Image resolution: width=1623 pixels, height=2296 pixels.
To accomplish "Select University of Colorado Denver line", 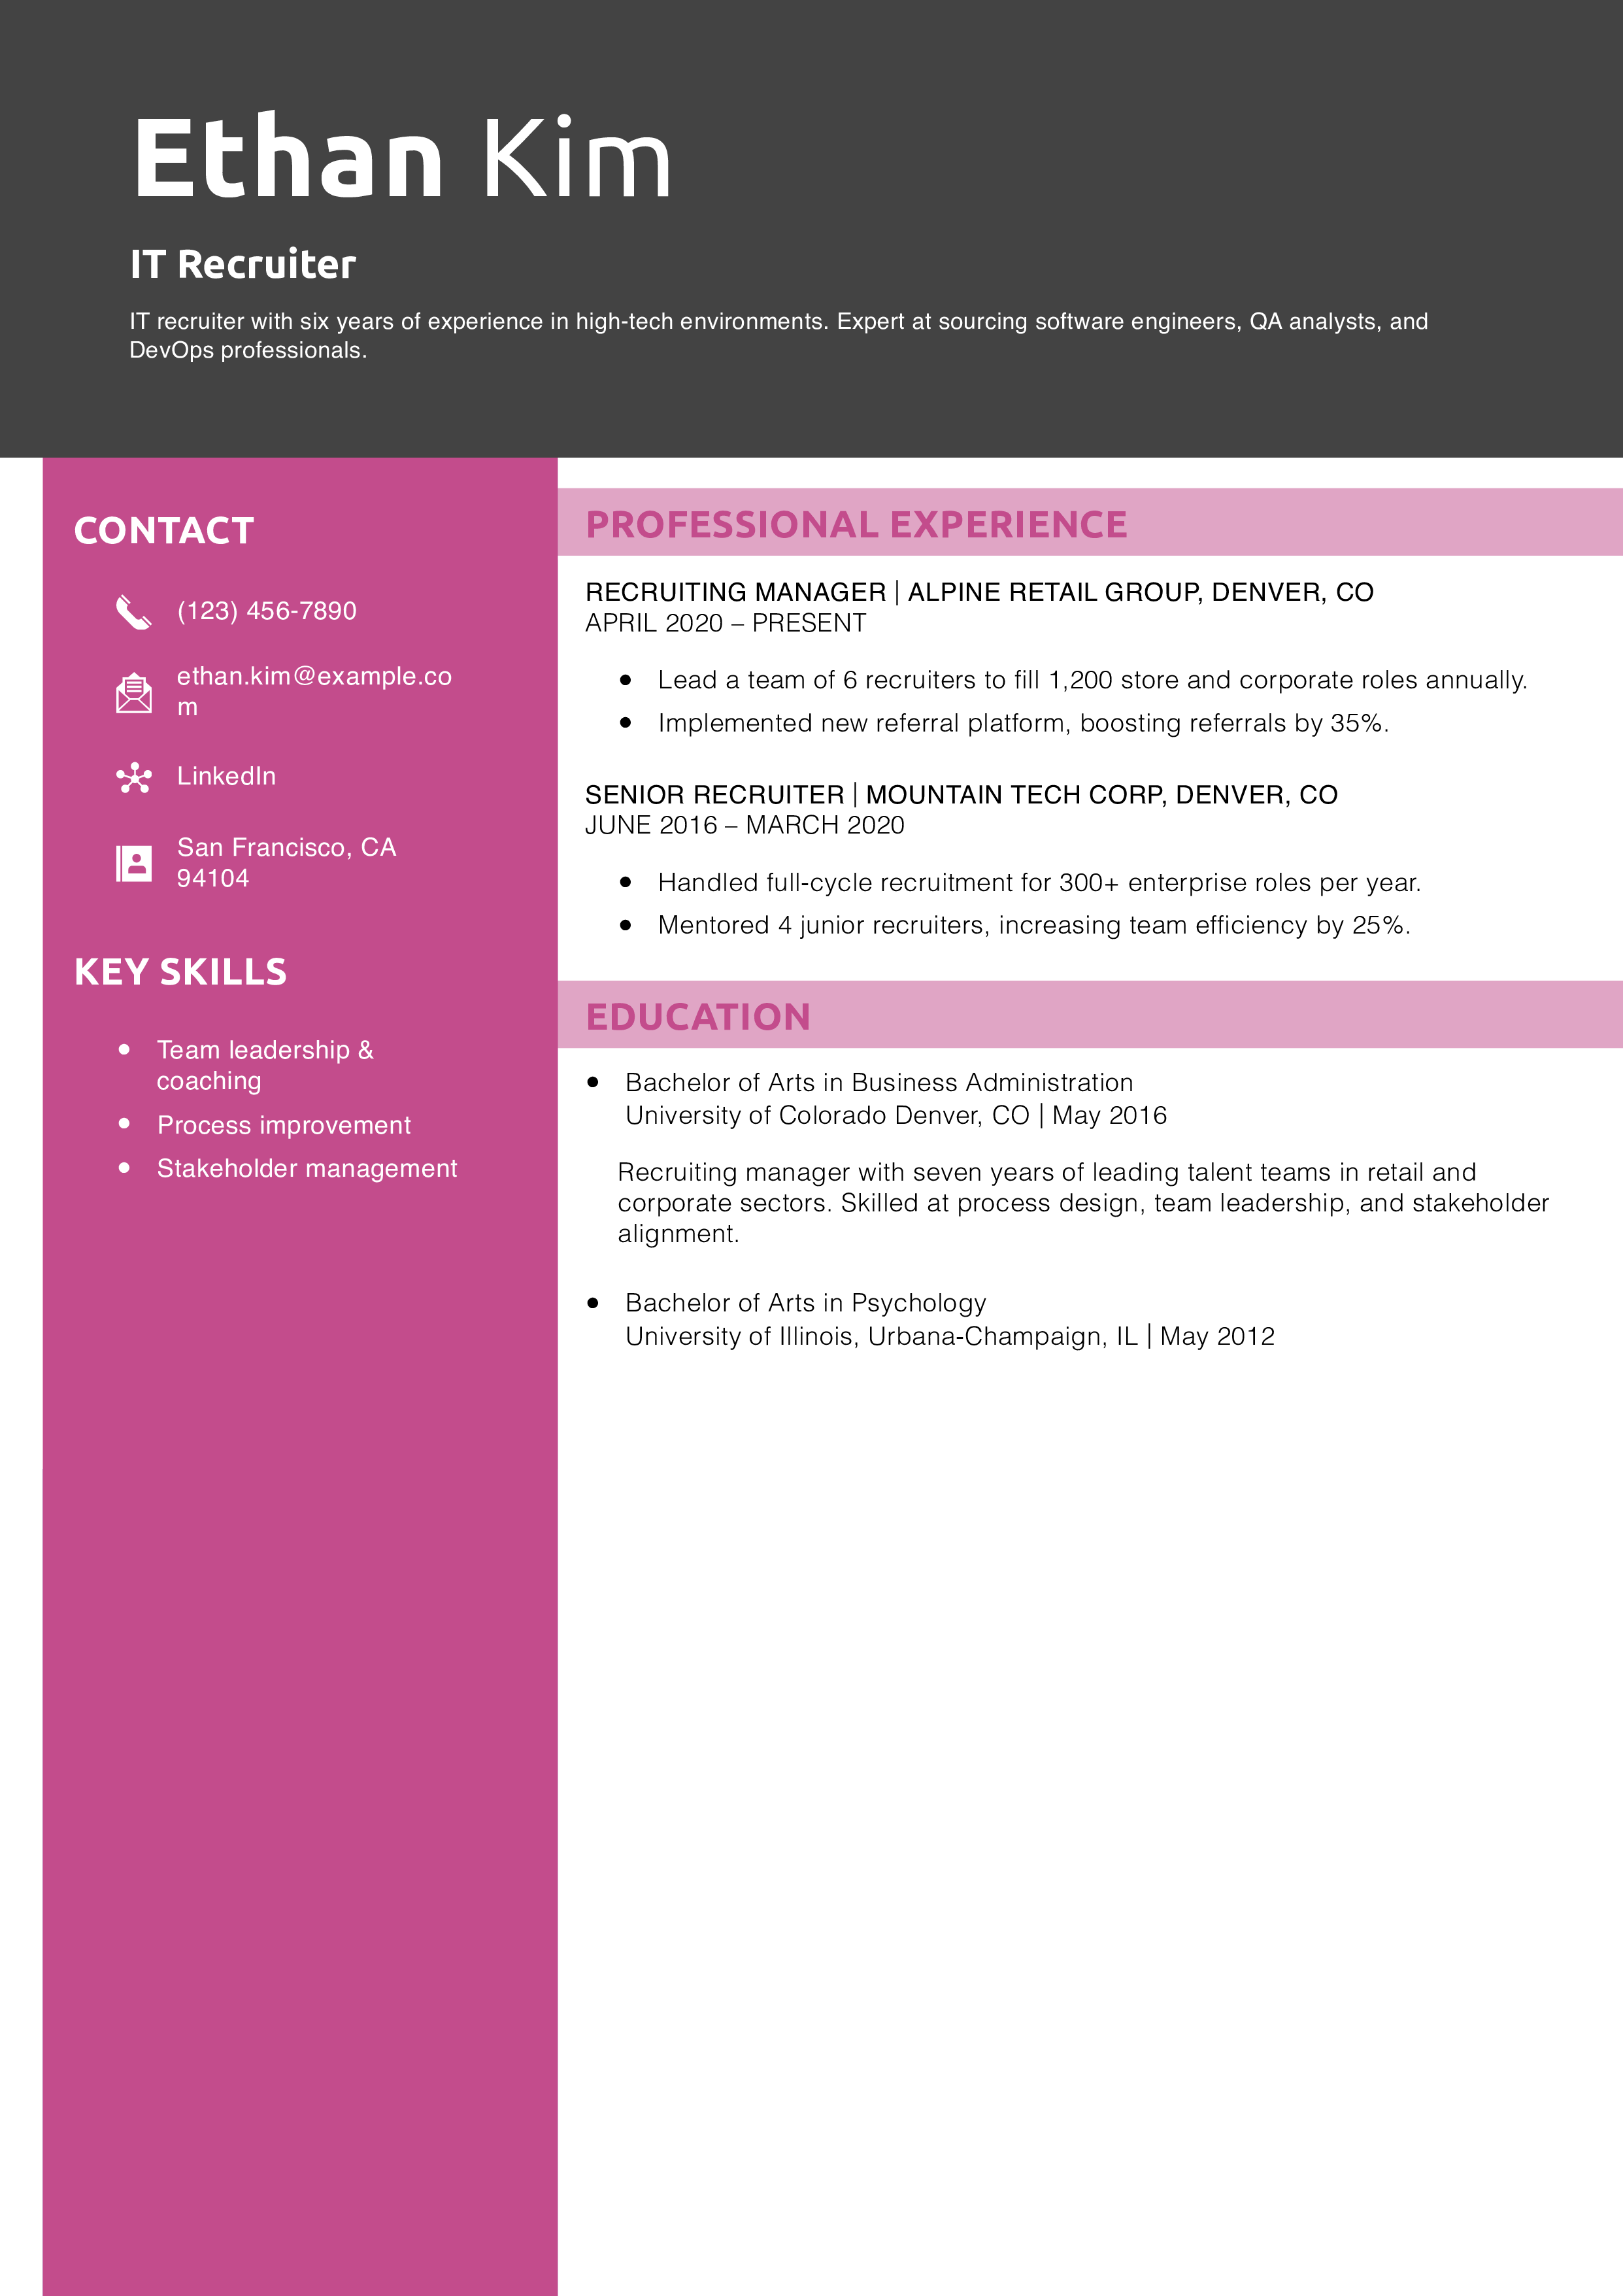I will pyautogui.click(x=896, y=1115).
